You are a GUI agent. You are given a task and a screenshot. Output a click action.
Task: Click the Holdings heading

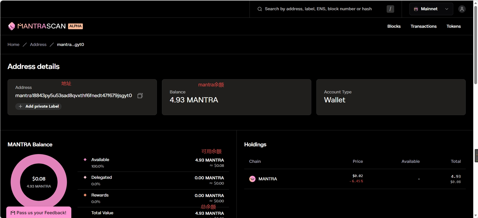coord(255,145)
